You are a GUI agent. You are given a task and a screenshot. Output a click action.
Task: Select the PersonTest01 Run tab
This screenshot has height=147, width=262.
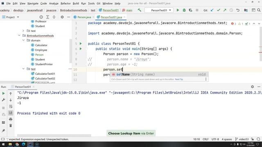pos(23,87)
